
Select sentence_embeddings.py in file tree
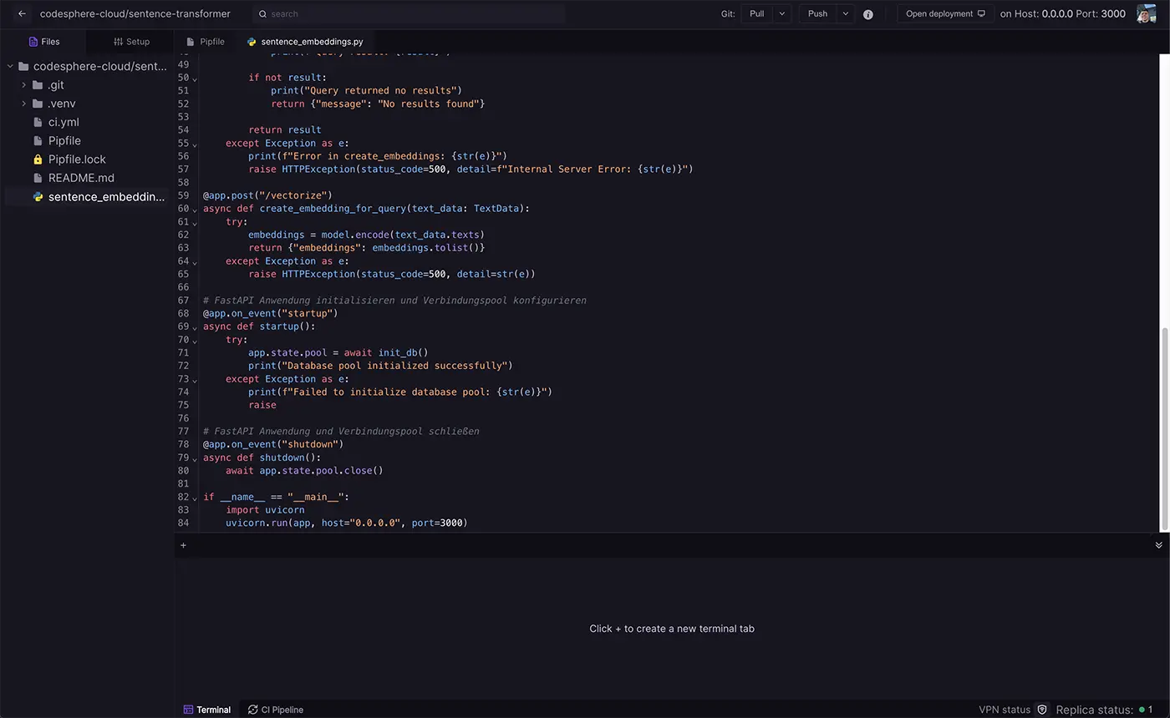(x=106, y=197)
